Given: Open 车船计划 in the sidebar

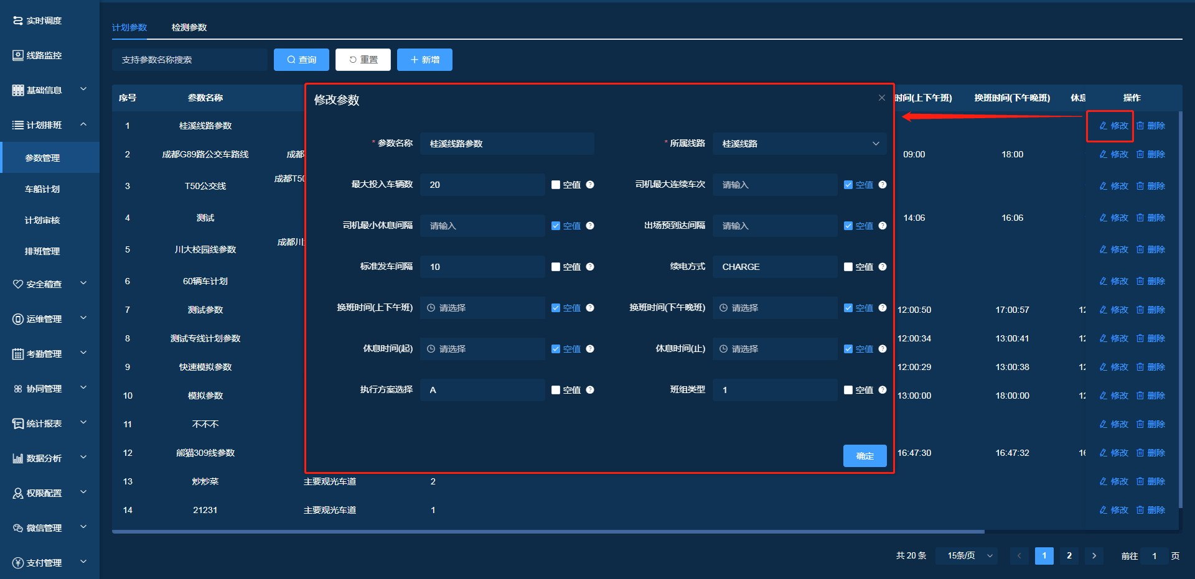Looking at the screenshot, I should tap(42, 189).
